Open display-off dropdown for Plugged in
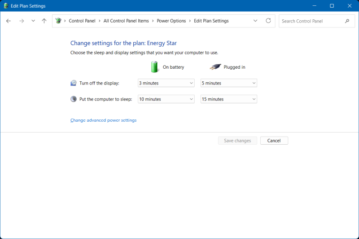The image size is (359, 239). point(228,83)
